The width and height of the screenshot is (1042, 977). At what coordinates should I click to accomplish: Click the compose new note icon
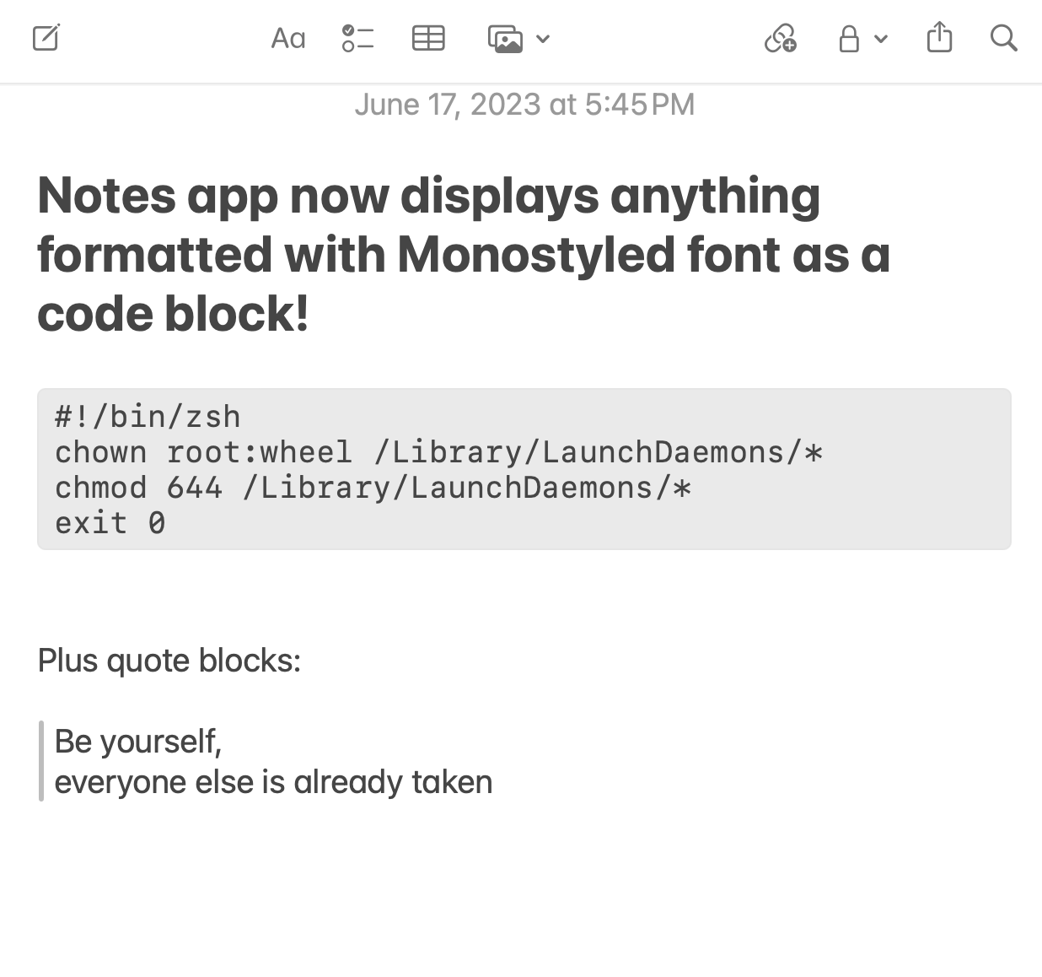(46, 38)
